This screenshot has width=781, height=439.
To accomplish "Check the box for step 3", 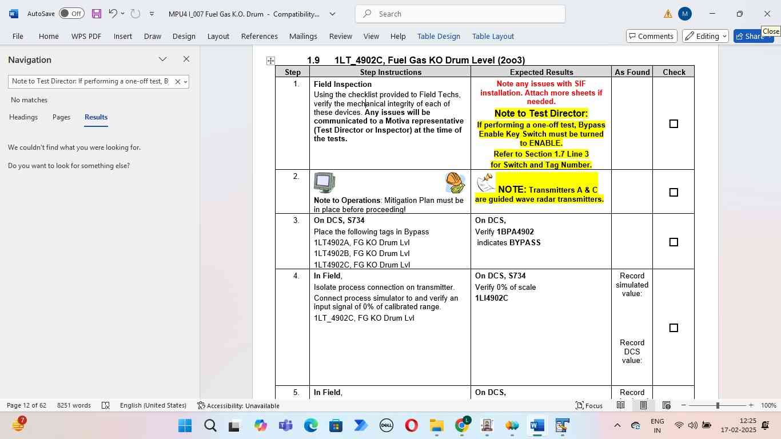I will click(674, 242).
